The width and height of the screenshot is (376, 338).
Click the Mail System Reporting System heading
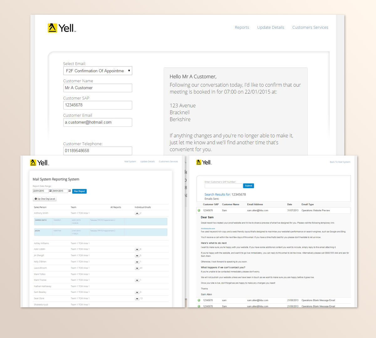[56, 179]
